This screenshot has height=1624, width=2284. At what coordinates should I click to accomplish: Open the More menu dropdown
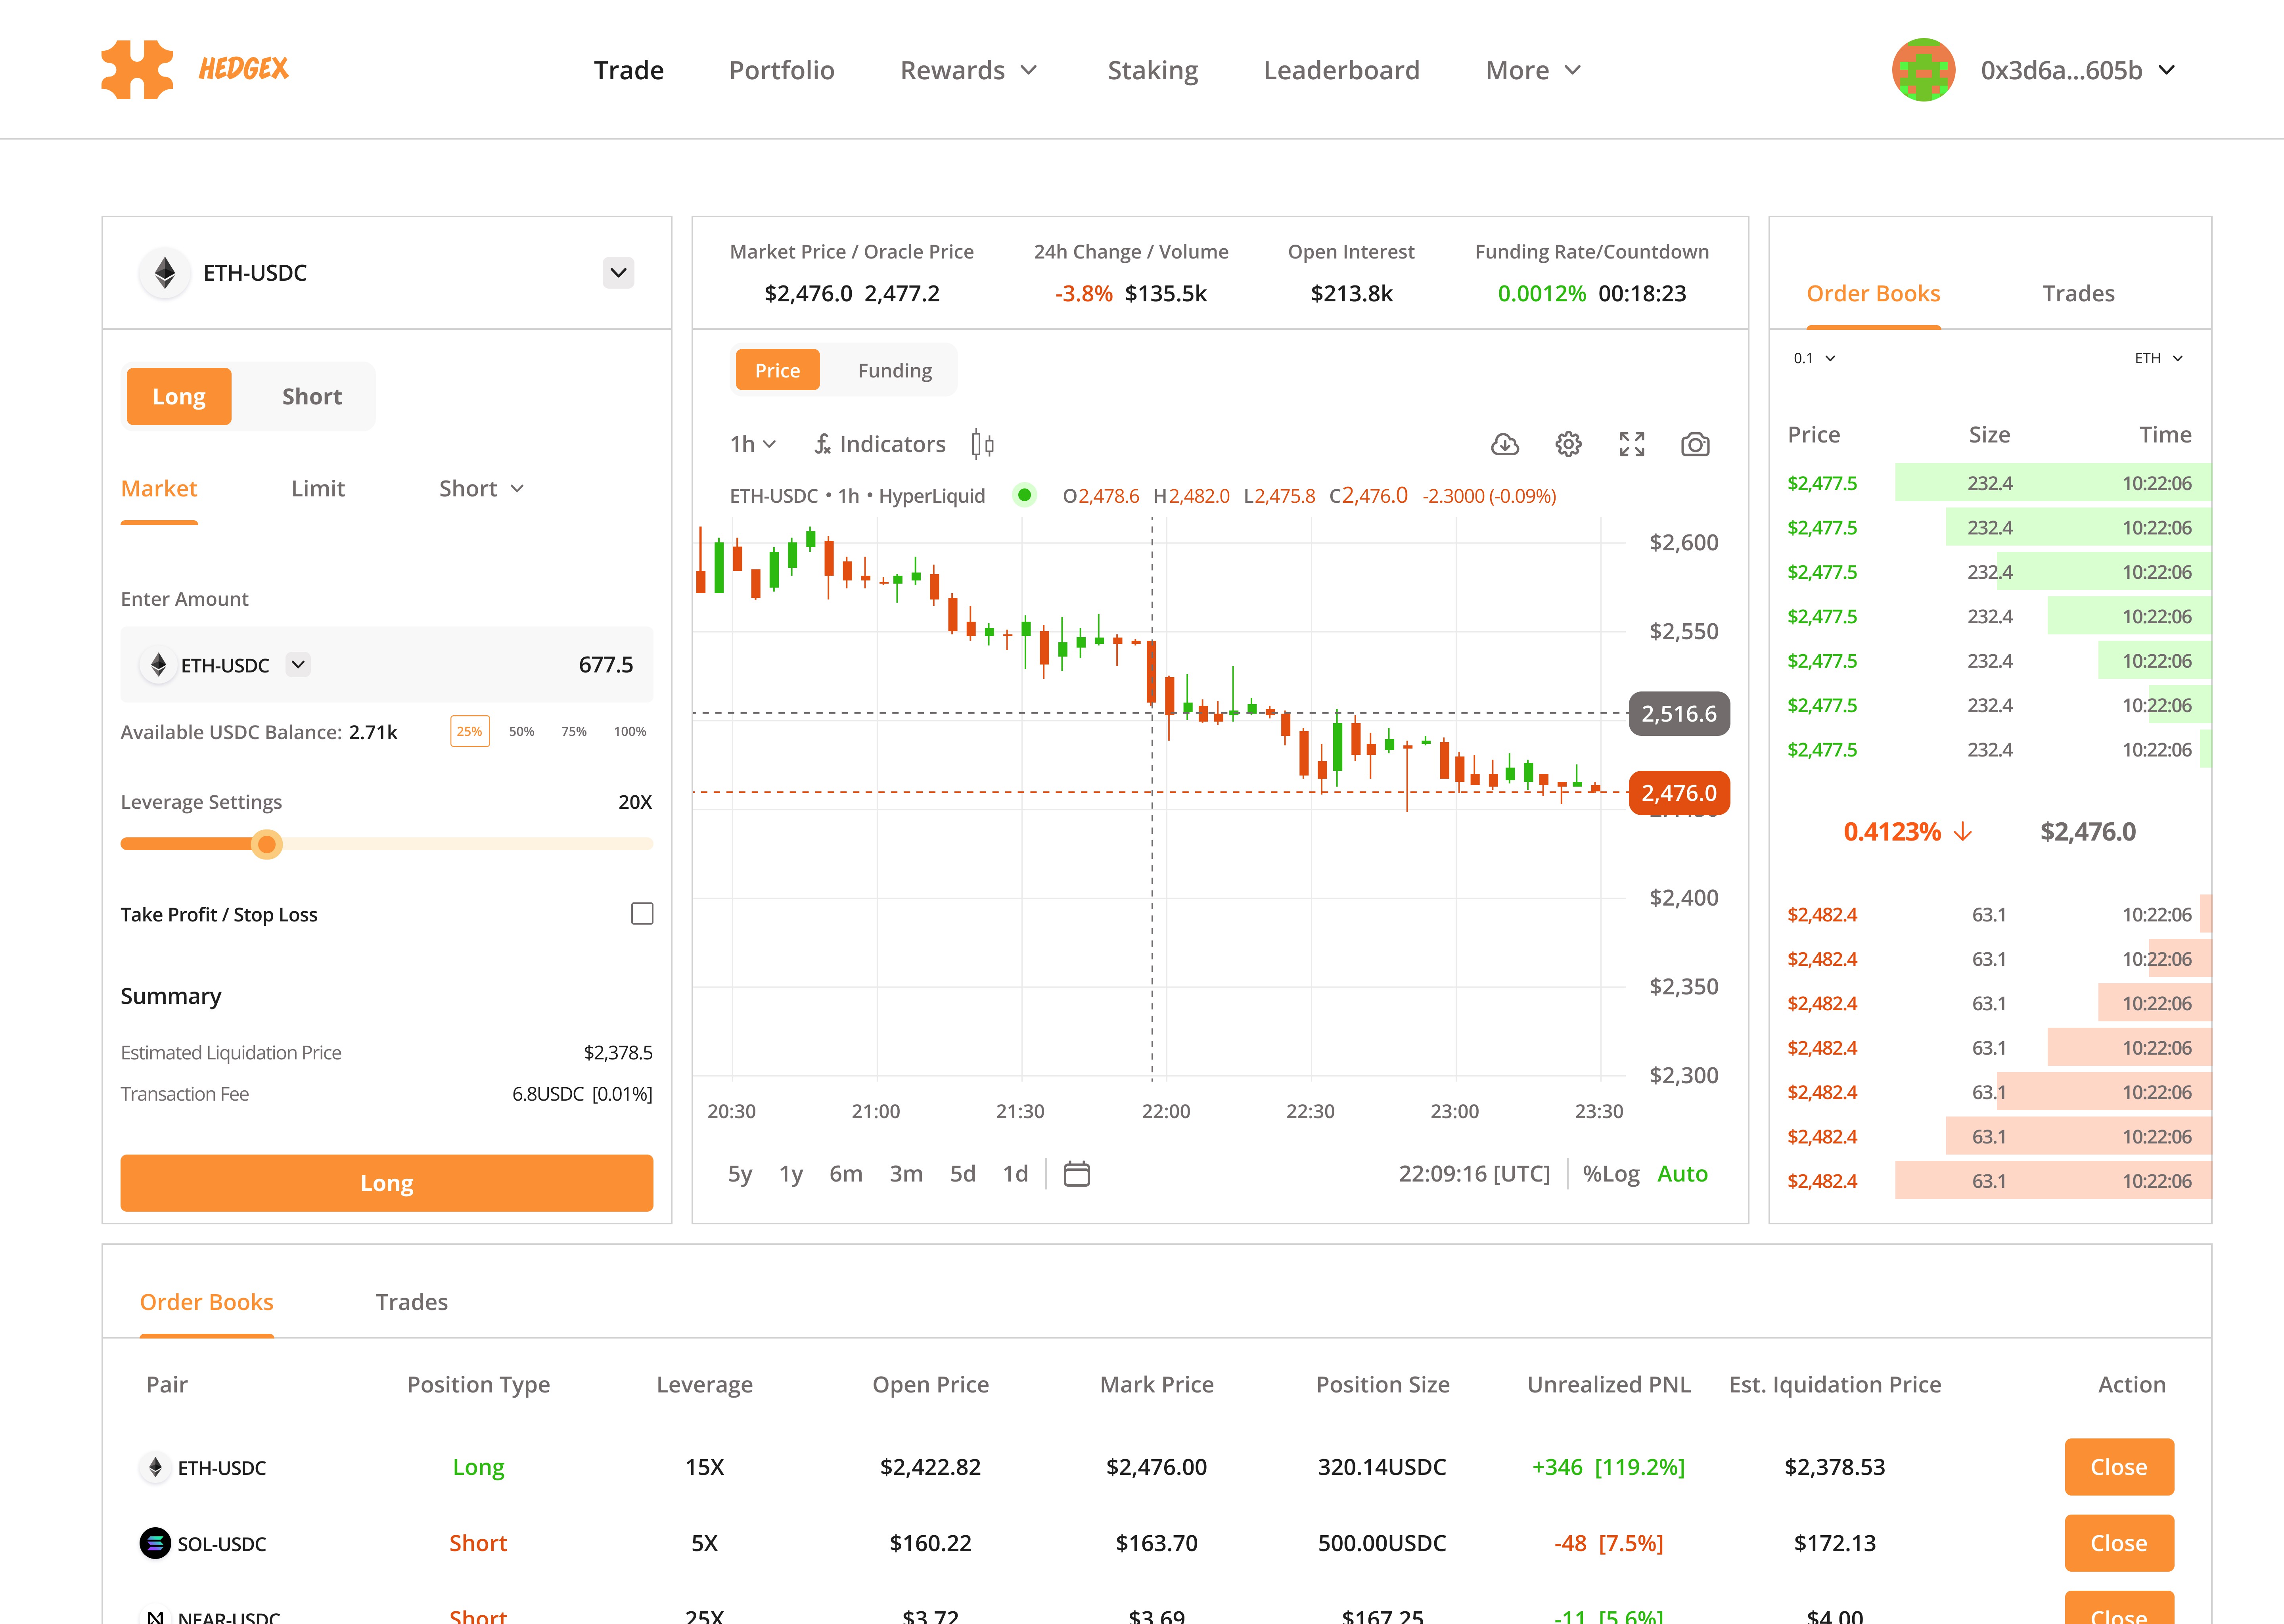tap(1533, 70)
